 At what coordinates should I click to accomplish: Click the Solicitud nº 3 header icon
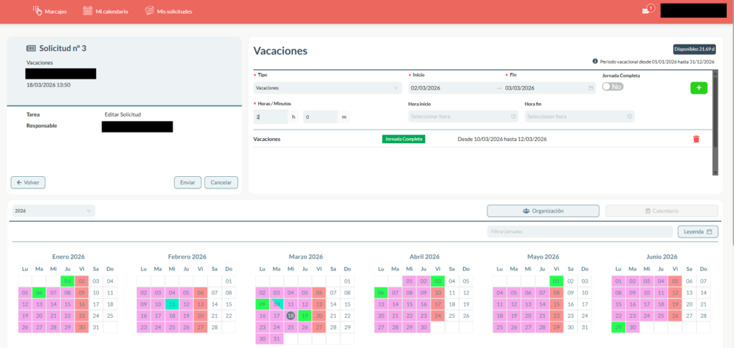(x=31, y=48)
